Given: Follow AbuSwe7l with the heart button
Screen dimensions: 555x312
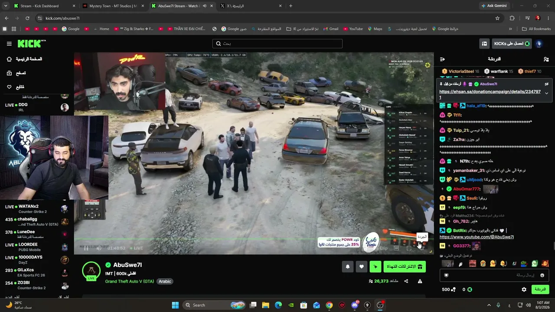Looking at the screenshot, I should [362, 267].
